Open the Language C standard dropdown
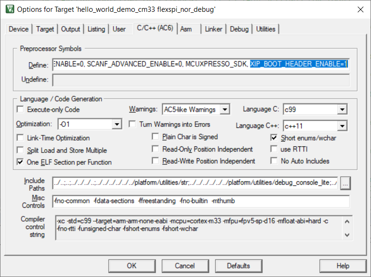Image resolution: width=371 pixels, height=277 pixels. (x=343, y=110)
